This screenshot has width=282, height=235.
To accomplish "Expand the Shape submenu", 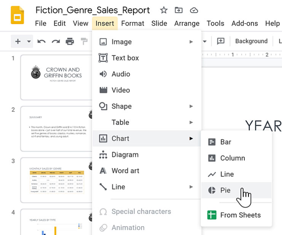I will click(147, 106).
